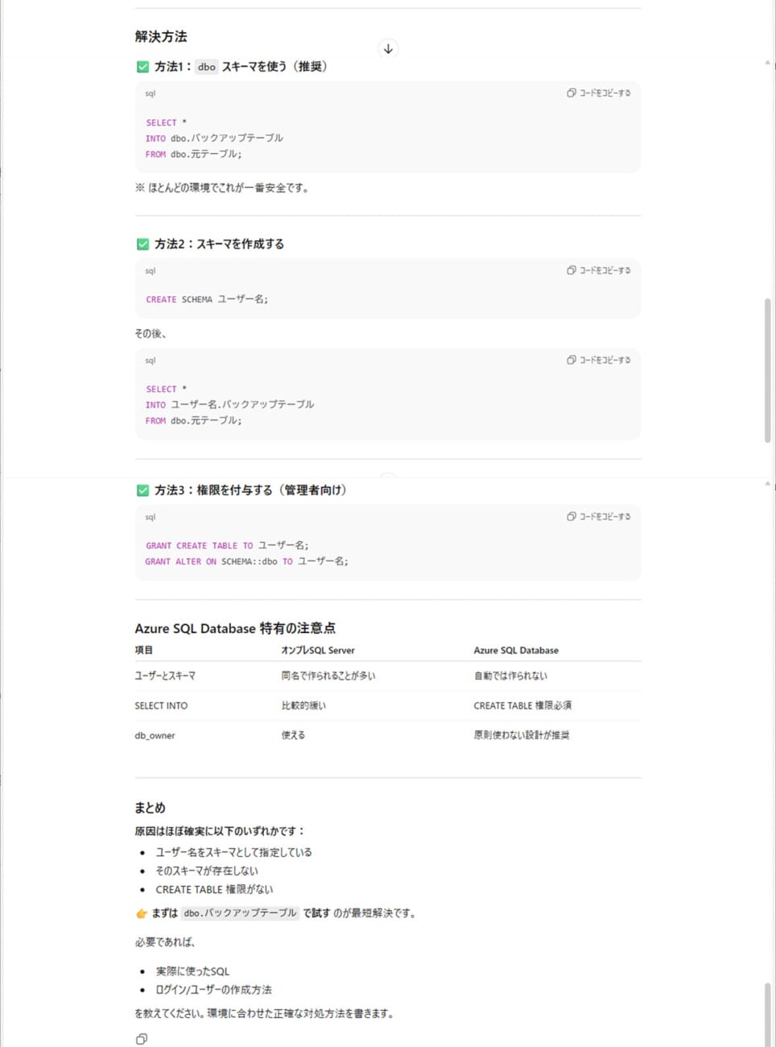Click the green checkmark beside 方法1
This screenshot has height=1047, width=776.
click(x=142, y=67)
